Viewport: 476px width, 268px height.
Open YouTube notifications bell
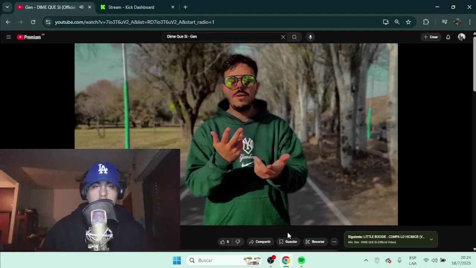pos(448,37)
